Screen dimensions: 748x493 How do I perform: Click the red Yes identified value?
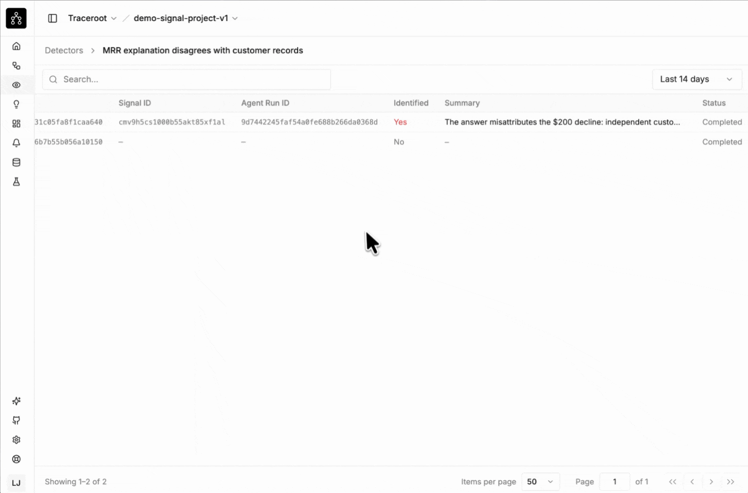pos(400,122)
